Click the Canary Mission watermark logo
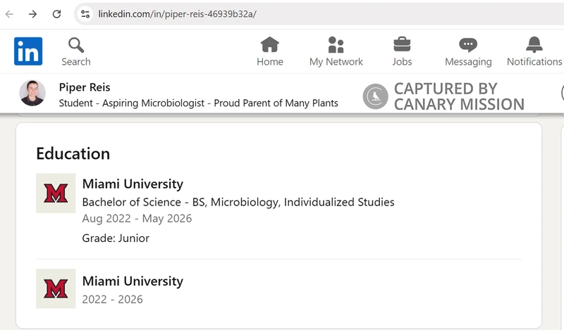 pyautogui.click(x=375, y=96)
